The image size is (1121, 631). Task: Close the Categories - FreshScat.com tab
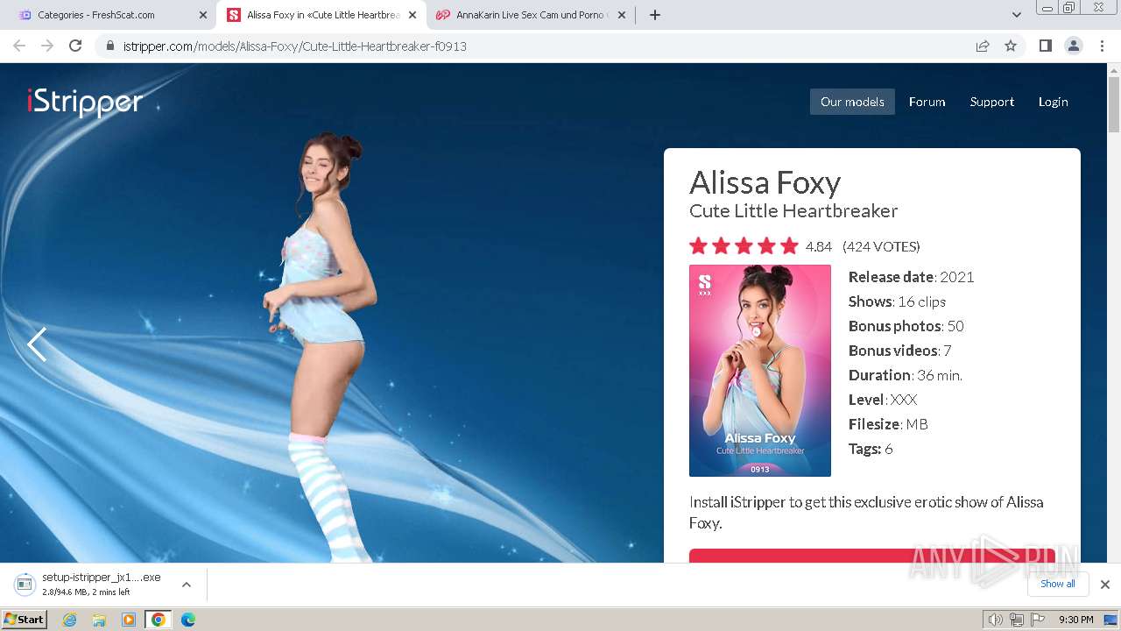pyautogui.click(x=202, y=15)
